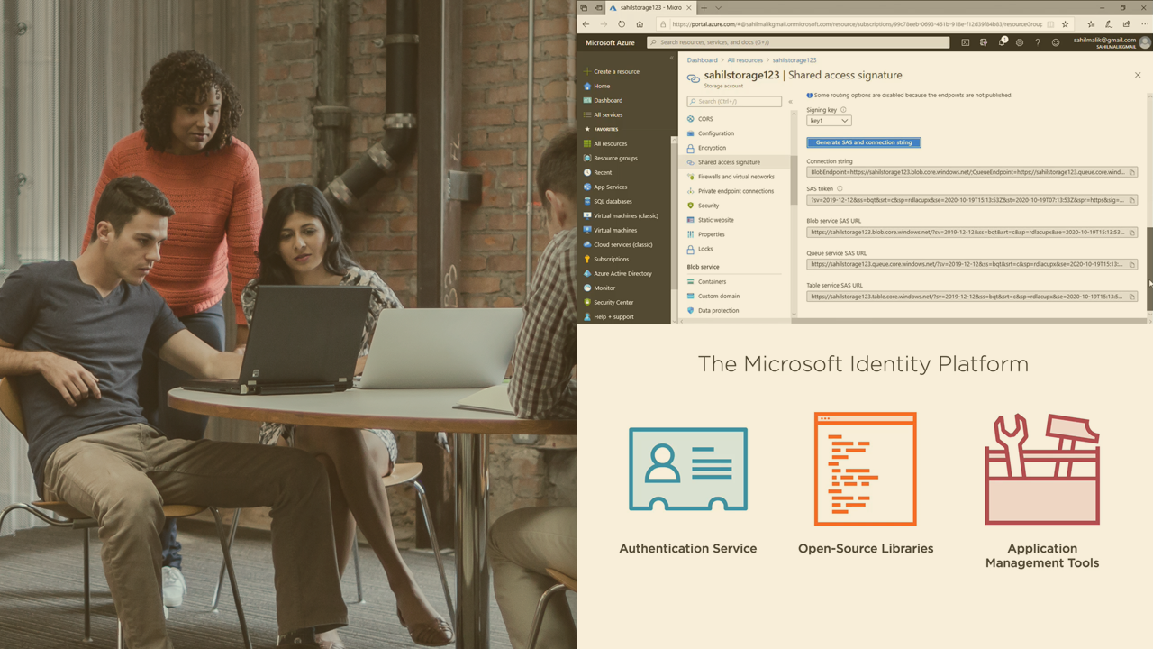Select Encryption in the storage account menu
Viewport: 1153px width, 649px height.
710,147
